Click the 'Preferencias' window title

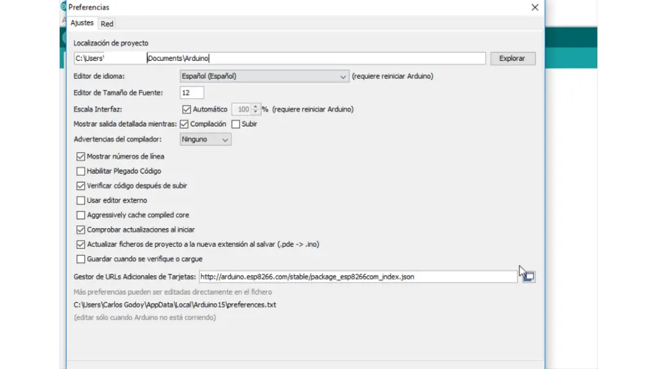click(x=89, y=8)
